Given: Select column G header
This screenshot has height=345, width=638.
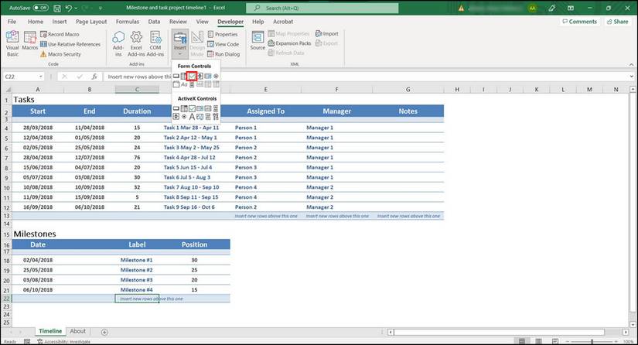Looking at the screenshot, I should [408, 90].
